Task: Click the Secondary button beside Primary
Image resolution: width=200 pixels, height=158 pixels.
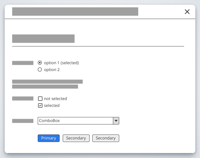Action: click(x=76, y=138)
